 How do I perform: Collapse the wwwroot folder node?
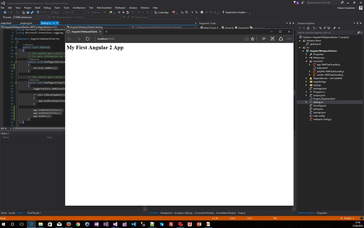306,61
